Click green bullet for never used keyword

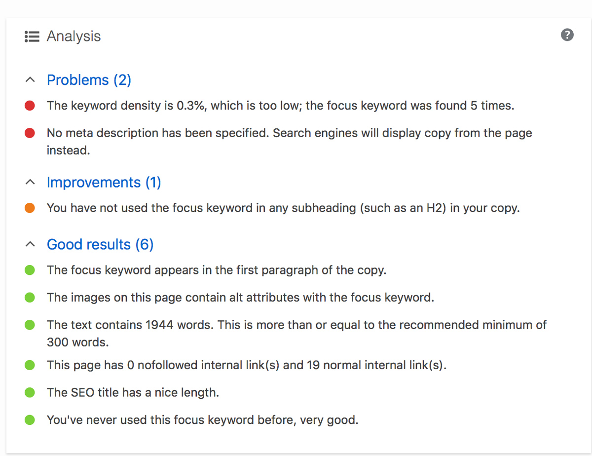30,420
